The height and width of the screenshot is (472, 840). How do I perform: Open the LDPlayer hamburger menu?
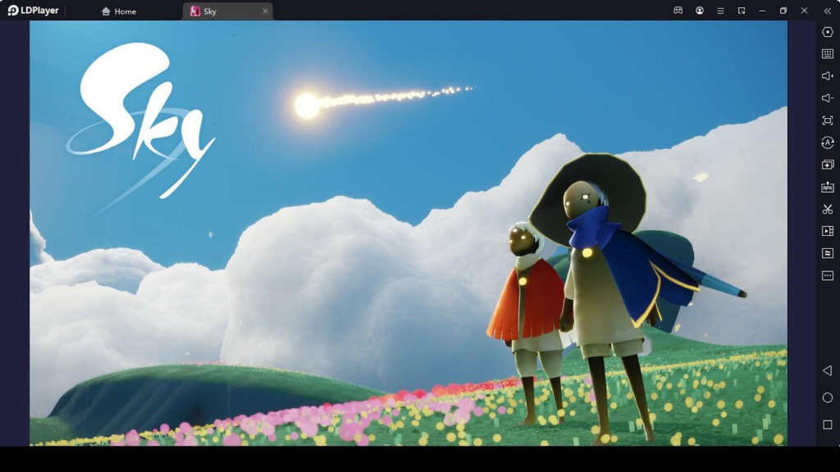tap(720, 11)
